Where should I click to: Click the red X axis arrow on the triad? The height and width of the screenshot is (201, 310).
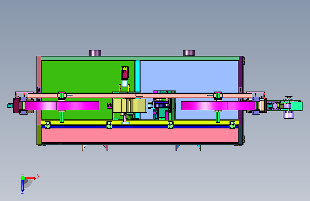[x=30, y=178]
